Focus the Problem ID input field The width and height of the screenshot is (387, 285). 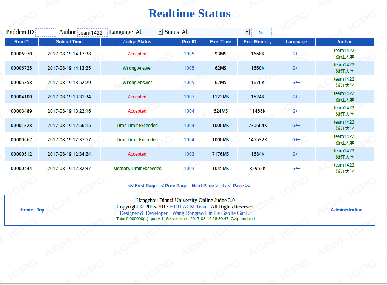click(x=45, y=32)
